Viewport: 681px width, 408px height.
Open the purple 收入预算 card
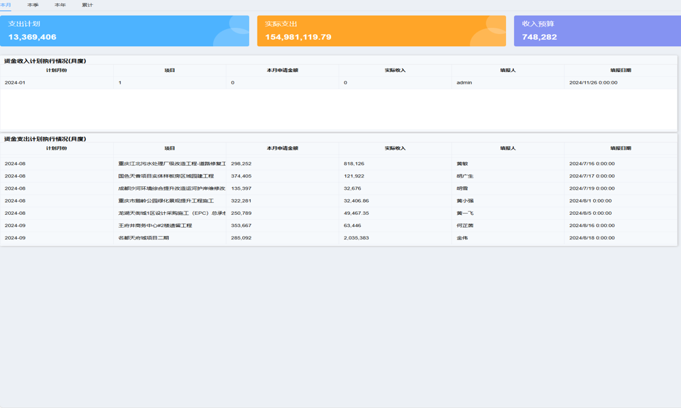[597, 31]
